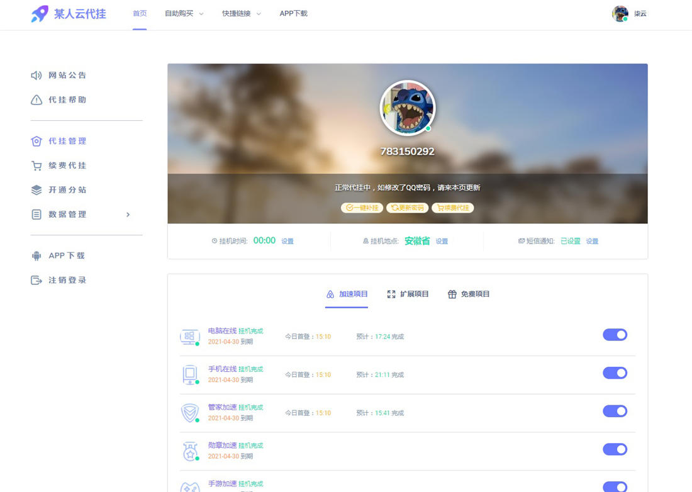
Task: Expand the 数据管理 sidebar chevron
Action: pos(128,214)
